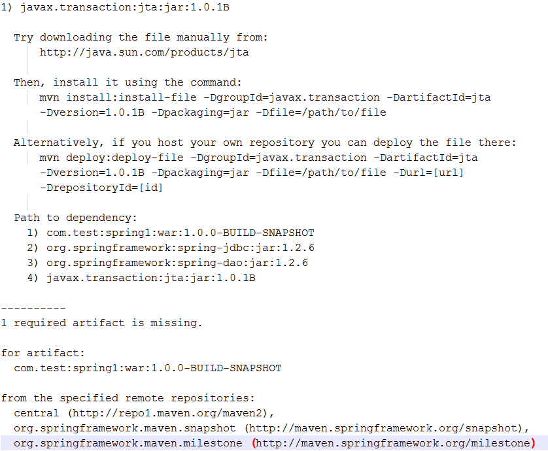548x451 pixels.
Task: Click the 'Path to dependency:' heading
Action: click(x=75, y=218)
